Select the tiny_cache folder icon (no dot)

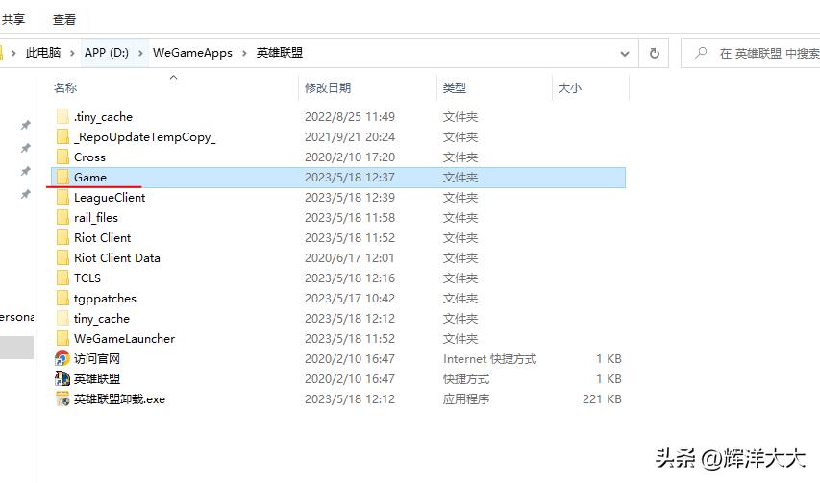tap(62, 319)
